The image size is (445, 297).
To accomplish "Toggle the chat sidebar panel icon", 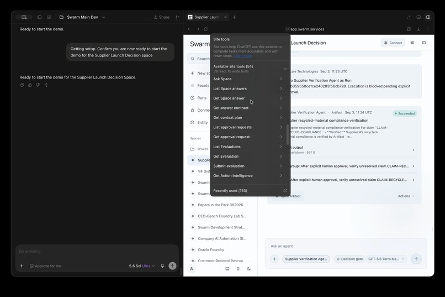I will [39, 17].
